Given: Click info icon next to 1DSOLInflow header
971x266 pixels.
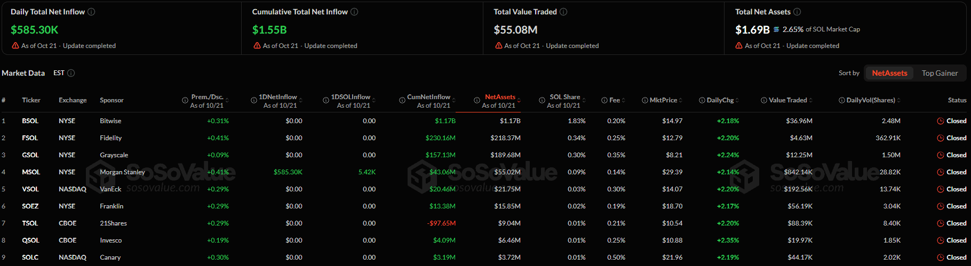Looking at the screenshot, I should 326,100.
